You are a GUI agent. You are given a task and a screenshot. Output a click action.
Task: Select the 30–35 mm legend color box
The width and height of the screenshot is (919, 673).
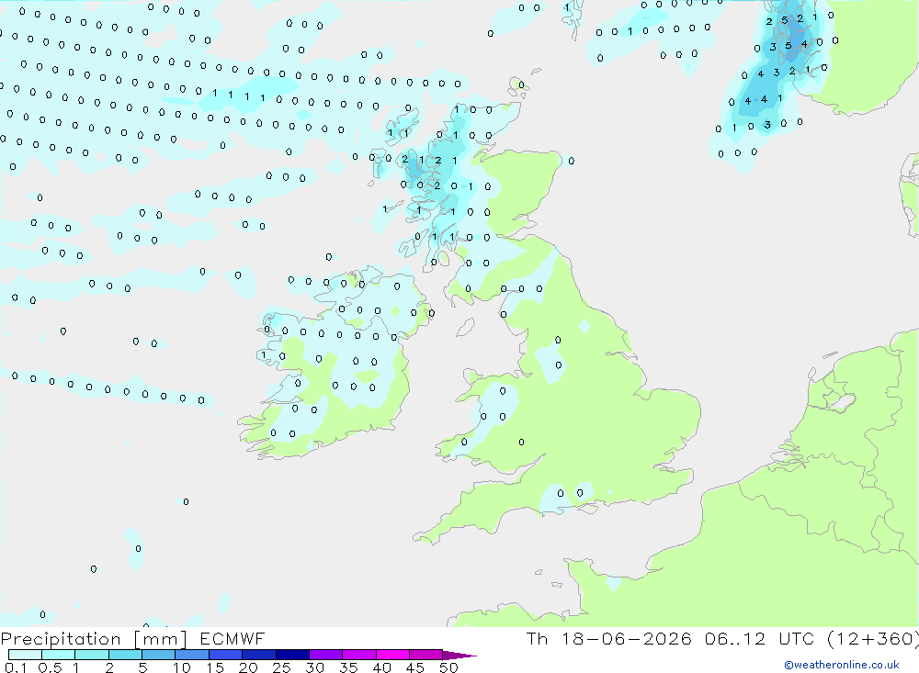(x=326, y=655)
